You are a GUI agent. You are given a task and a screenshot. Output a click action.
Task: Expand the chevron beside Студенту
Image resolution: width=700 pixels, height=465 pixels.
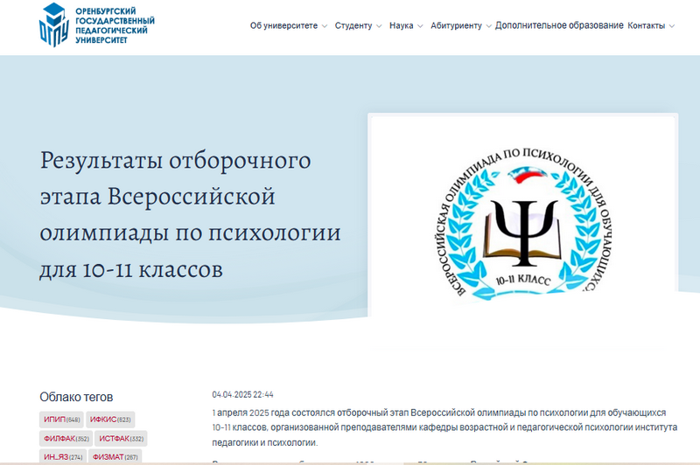(379, 26)
